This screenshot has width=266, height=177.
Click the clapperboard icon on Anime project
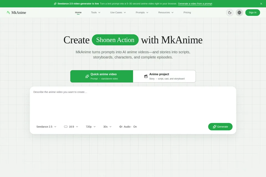click(x=146, y=76)
